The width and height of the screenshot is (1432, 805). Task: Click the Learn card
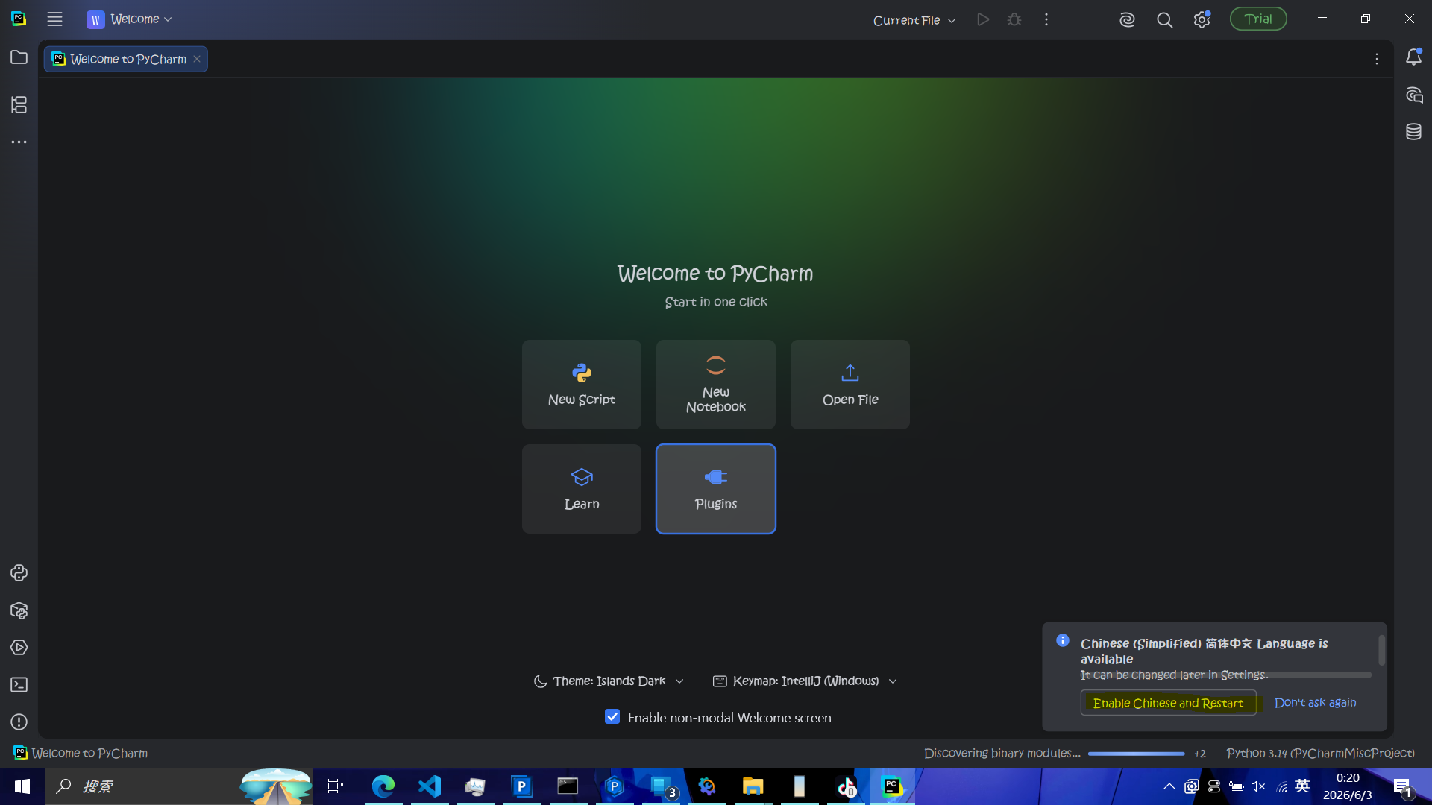pyautogui.click(x=582, y=489)
